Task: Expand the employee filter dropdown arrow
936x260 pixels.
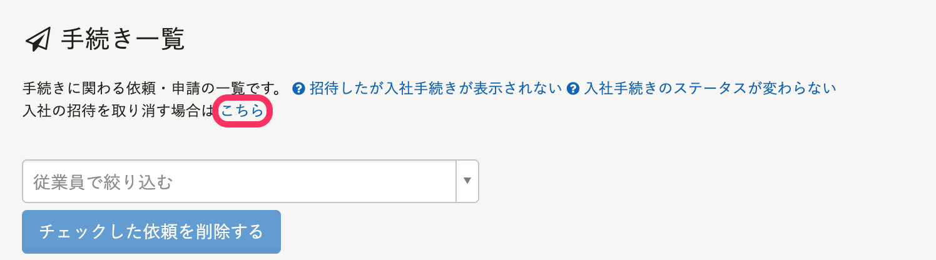Action: 467,181
